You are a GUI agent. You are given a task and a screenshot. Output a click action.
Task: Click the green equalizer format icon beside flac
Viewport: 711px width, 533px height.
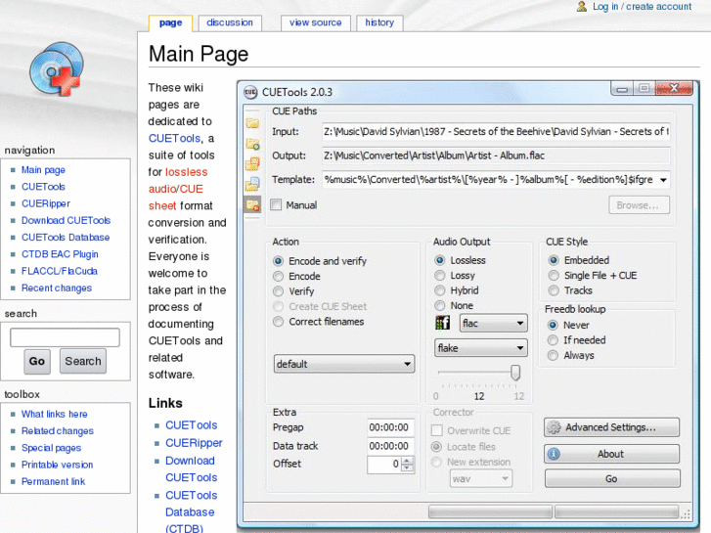click(443, 323)
